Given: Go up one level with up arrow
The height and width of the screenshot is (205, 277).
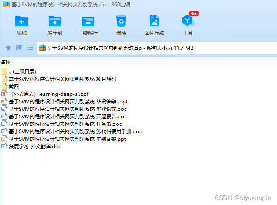Looking at the screenshot, I should [x=8, y=48].
